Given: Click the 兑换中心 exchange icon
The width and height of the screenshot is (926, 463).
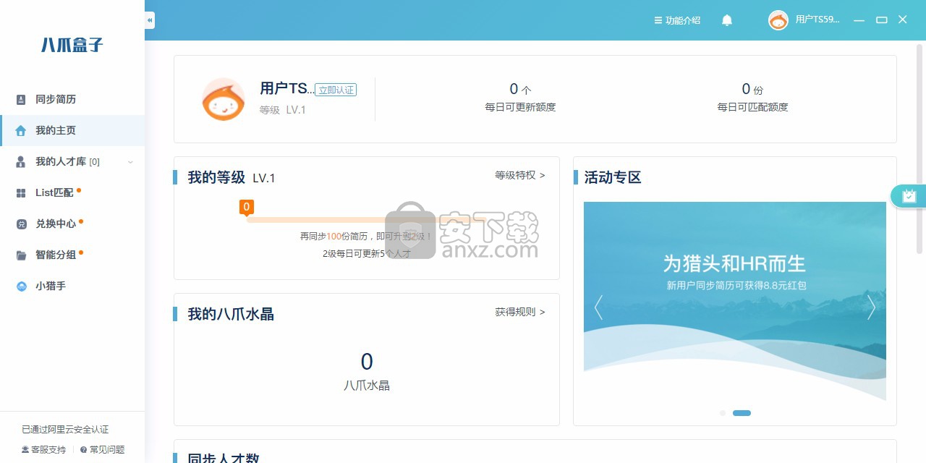Looking at the screenshot, I should [21, 224].
